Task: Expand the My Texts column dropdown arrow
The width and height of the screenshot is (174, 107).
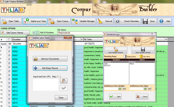Action: point(166,39)
